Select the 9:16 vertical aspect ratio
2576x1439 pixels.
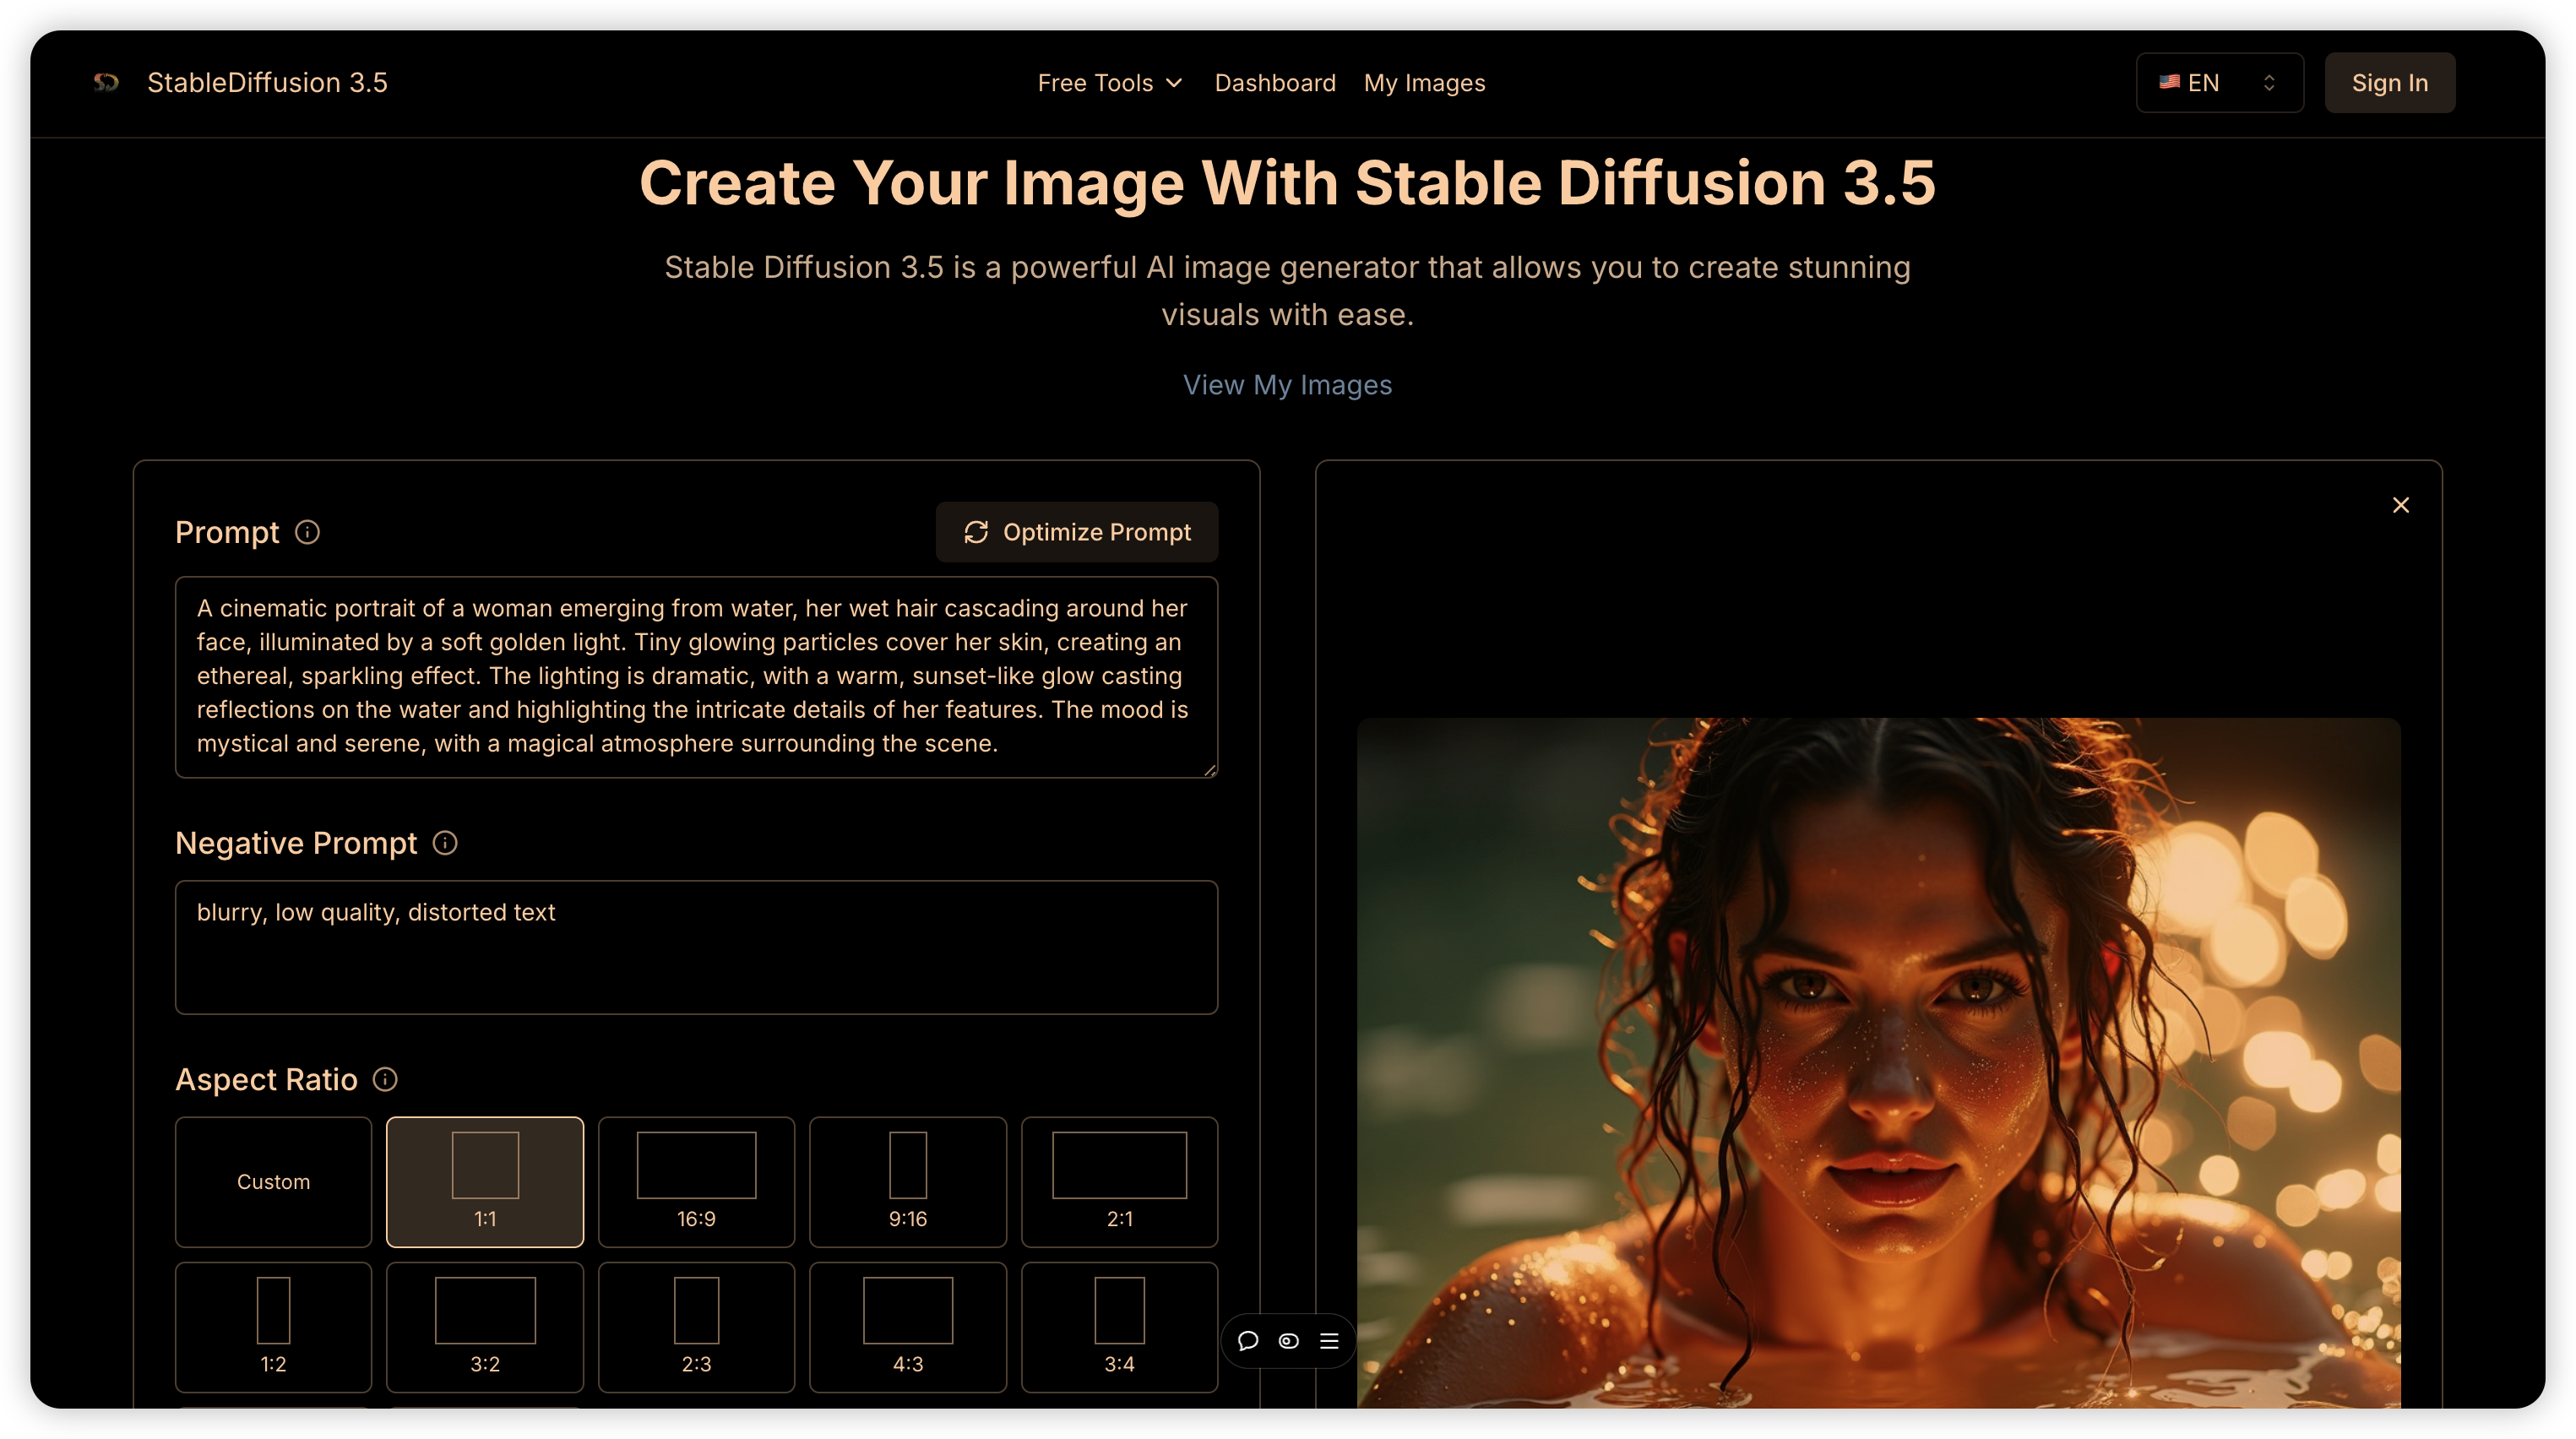(907, 1182)
